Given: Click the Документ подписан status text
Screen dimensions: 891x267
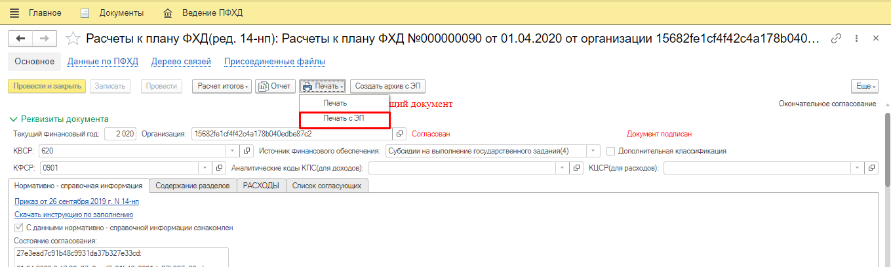Looking at the screenshot, I should [659, 134].
